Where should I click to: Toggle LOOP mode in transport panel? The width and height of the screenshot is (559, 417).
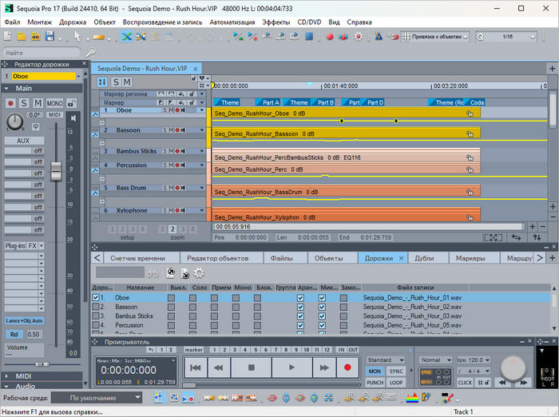click(396, 383)
